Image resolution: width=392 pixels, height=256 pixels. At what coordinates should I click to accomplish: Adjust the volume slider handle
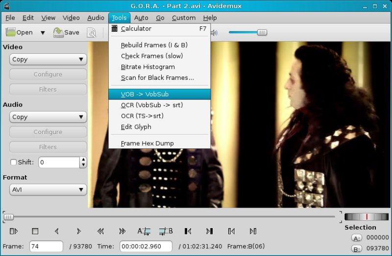click(x=262, y=32)
